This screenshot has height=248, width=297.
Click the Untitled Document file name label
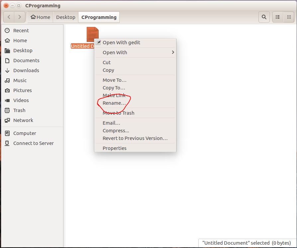82,46
